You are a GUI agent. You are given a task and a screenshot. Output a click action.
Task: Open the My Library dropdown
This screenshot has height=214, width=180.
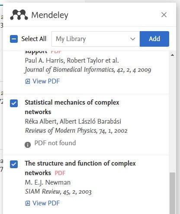point(96,39)
